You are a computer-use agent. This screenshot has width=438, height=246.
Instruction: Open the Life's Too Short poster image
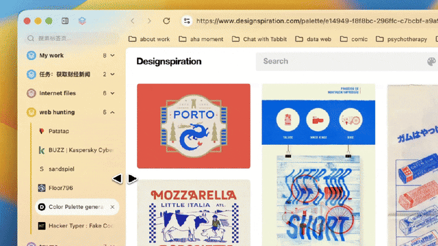318,165
